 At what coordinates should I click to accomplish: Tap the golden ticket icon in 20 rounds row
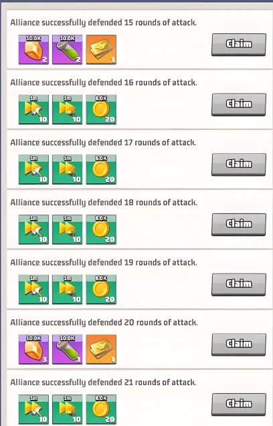point(101,349)
